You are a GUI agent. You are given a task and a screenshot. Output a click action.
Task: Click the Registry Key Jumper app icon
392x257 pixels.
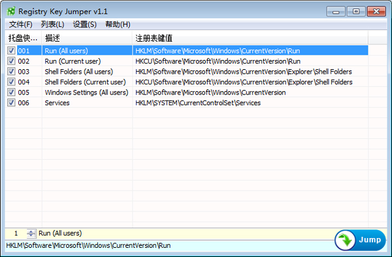[x=11, y=11]
